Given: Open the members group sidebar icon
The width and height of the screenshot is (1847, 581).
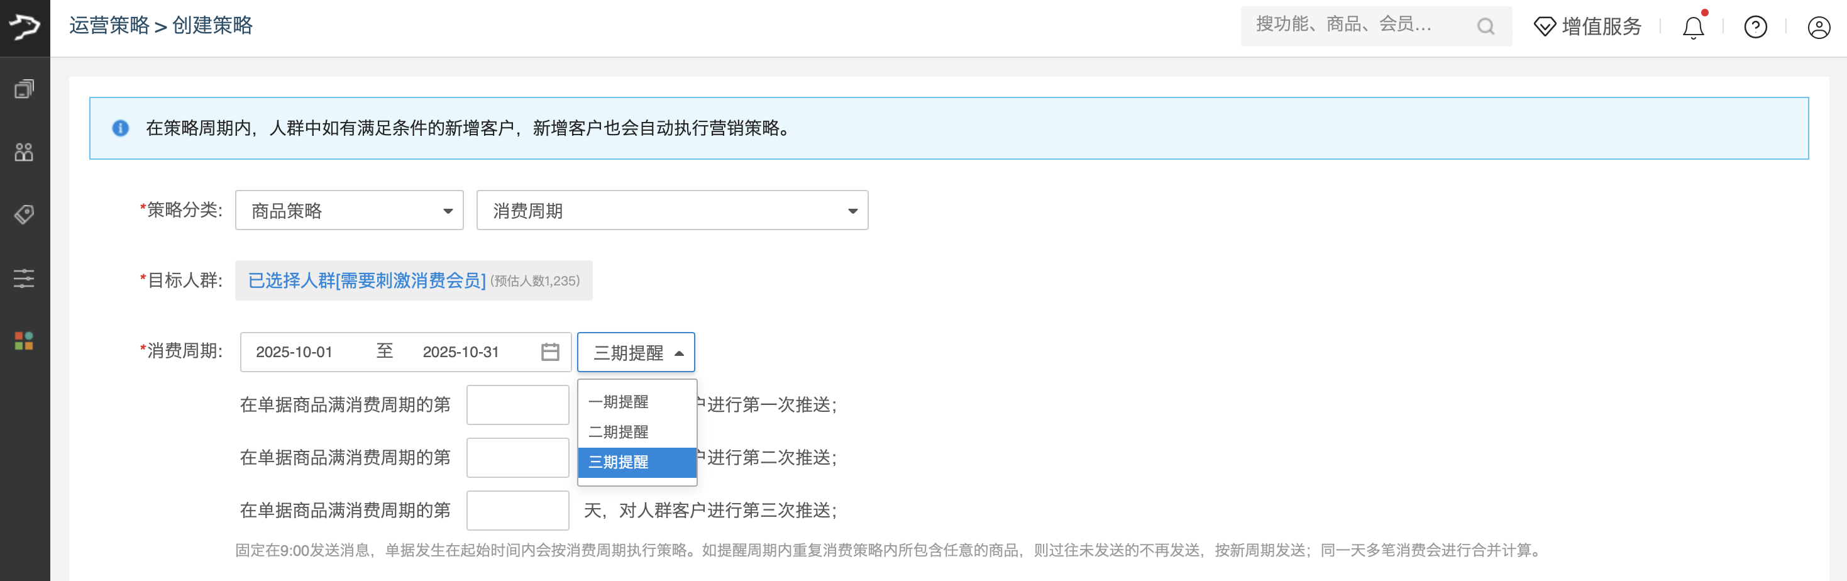Looking at the screenshot, I should pos(25,152).
